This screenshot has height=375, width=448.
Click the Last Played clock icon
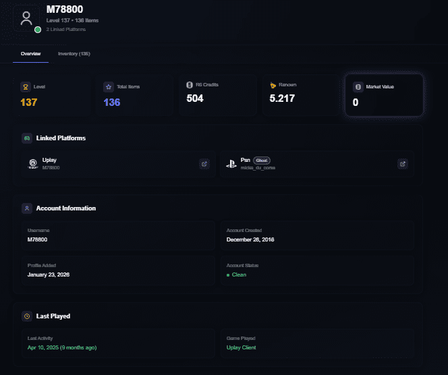coord(27,316)
